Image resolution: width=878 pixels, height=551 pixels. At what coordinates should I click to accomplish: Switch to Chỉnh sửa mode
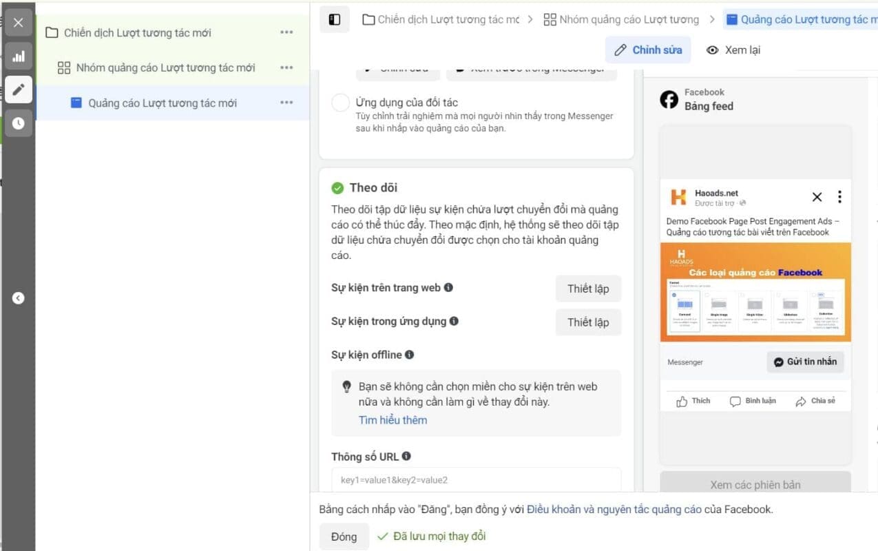648,50
